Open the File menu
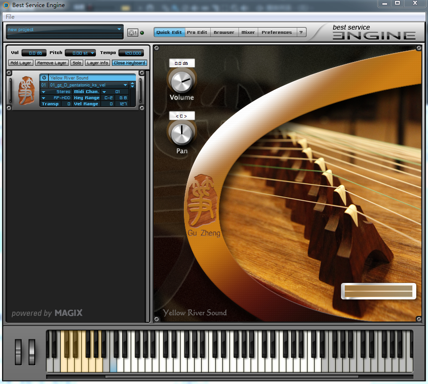Image resolution: width=428 pixels, height=384 pixels. point(10,16)
